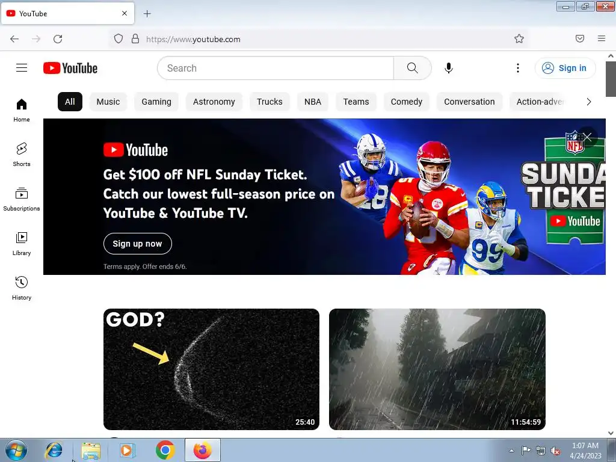The height and width of the screenshot is (462, 616).
Task: Open Windows Media Player from the taskbar
Action: pos(127,450)
